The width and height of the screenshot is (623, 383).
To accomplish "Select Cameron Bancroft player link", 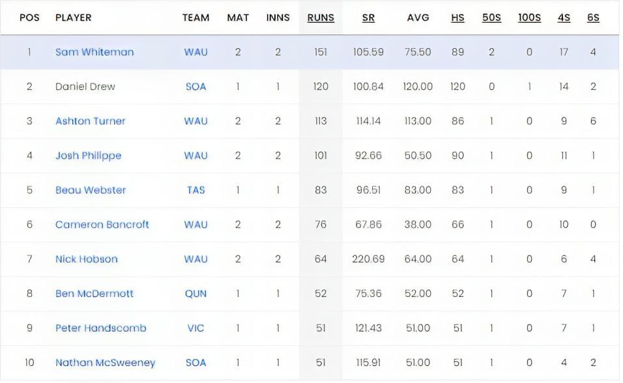I will (x=102, y=225).
